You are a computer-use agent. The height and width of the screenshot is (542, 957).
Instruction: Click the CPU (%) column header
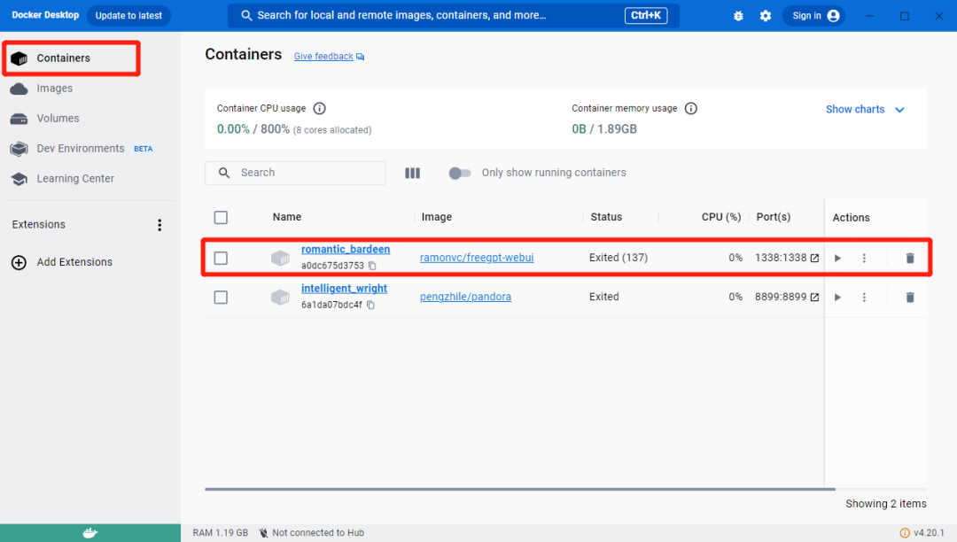click(720, 217)
